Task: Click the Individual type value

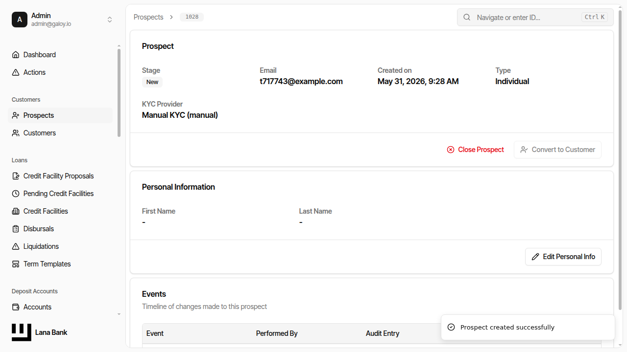Action: 512,82
